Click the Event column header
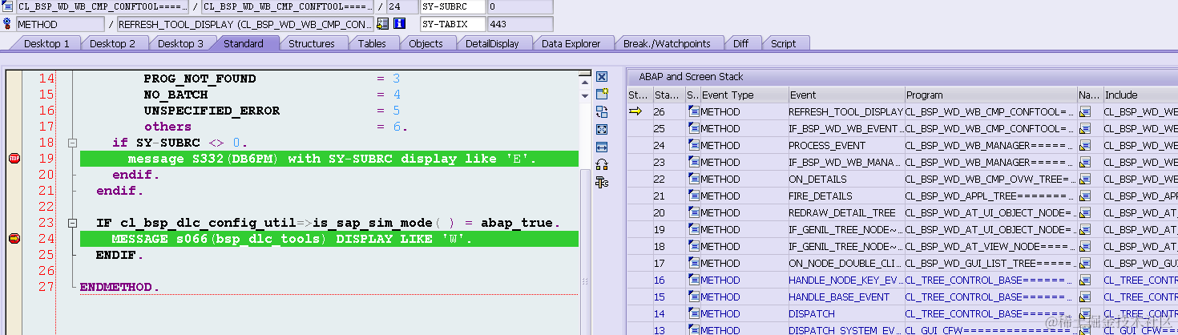Image resolution: width=1178 pixels, height=335 pixels. click(845, 95)
